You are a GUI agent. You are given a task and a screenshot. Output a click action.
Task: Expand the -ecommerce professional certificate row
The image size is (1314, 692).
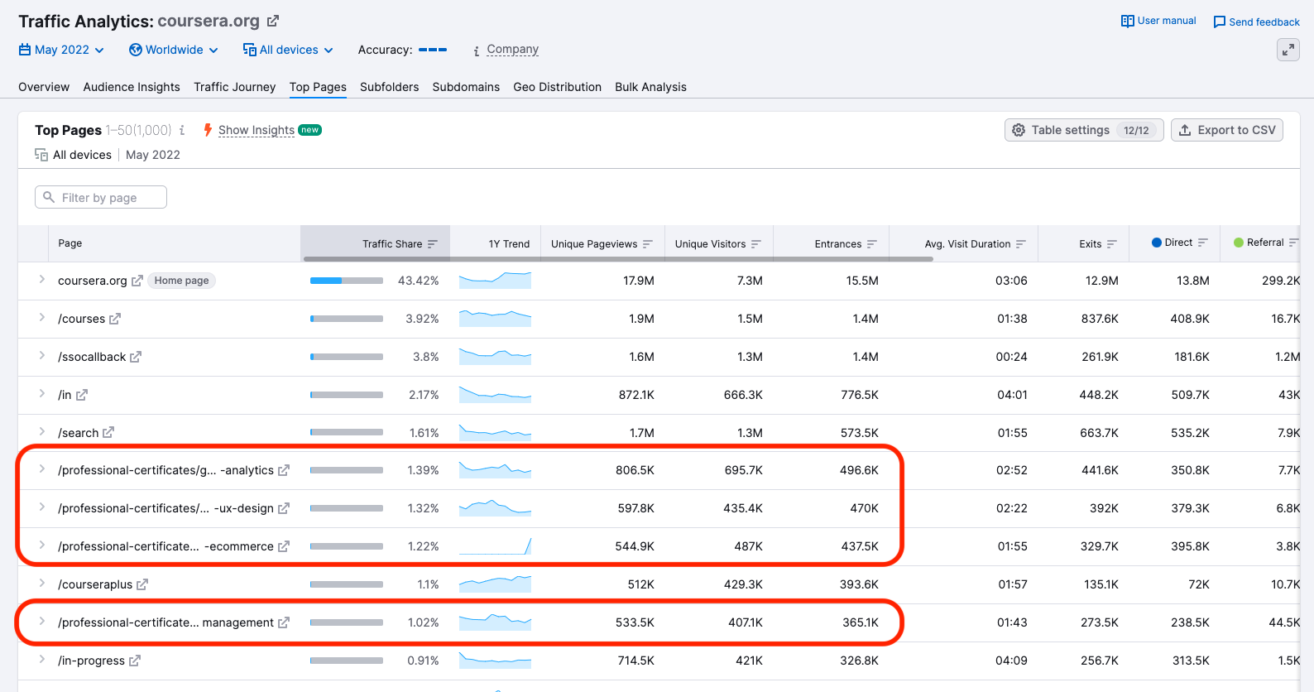[41, 545]
